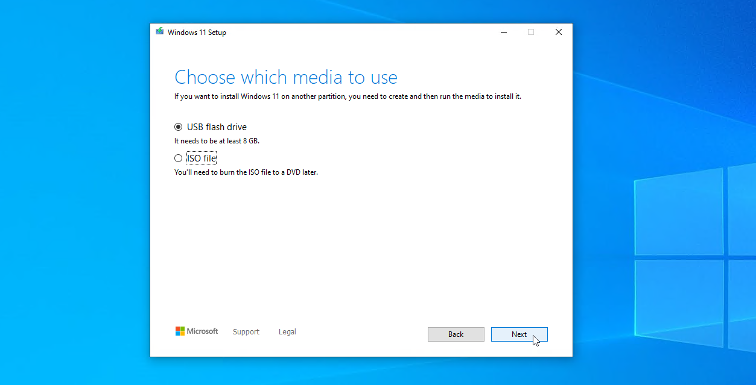The image size is (756, 385).
Task: Click the Next button
Action: coord(519,334)
